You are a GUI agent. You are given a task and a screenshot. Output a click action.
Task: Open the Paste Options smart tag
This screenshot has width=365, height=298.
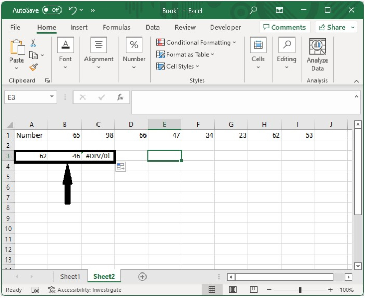120,167
